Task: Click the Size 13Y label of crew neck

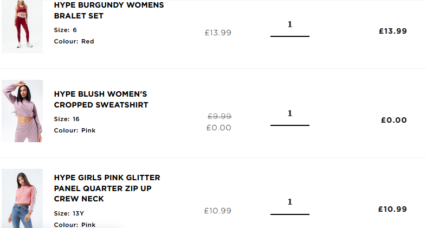Action: coord(69,213)
